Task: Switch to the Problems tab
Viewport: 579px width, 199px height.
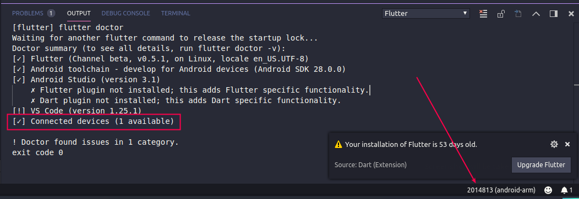Action: 28,13
